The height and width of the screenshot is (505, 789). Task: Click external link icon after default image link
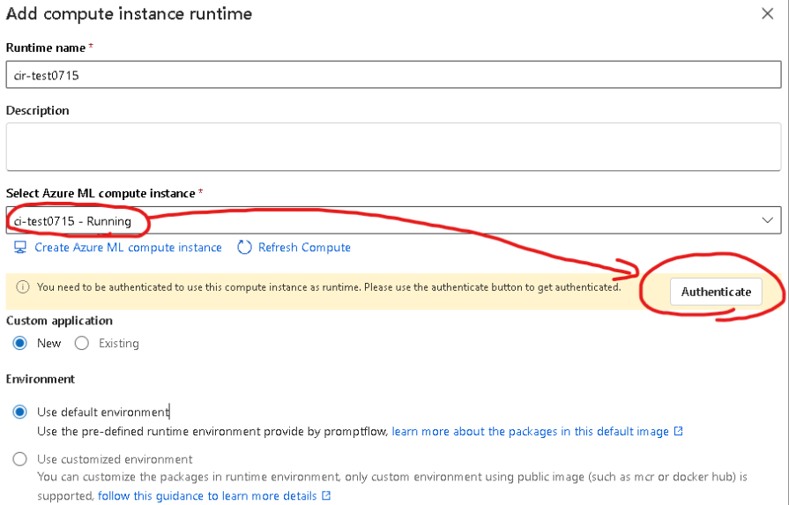pyautogui.click(x=678, y=432)
